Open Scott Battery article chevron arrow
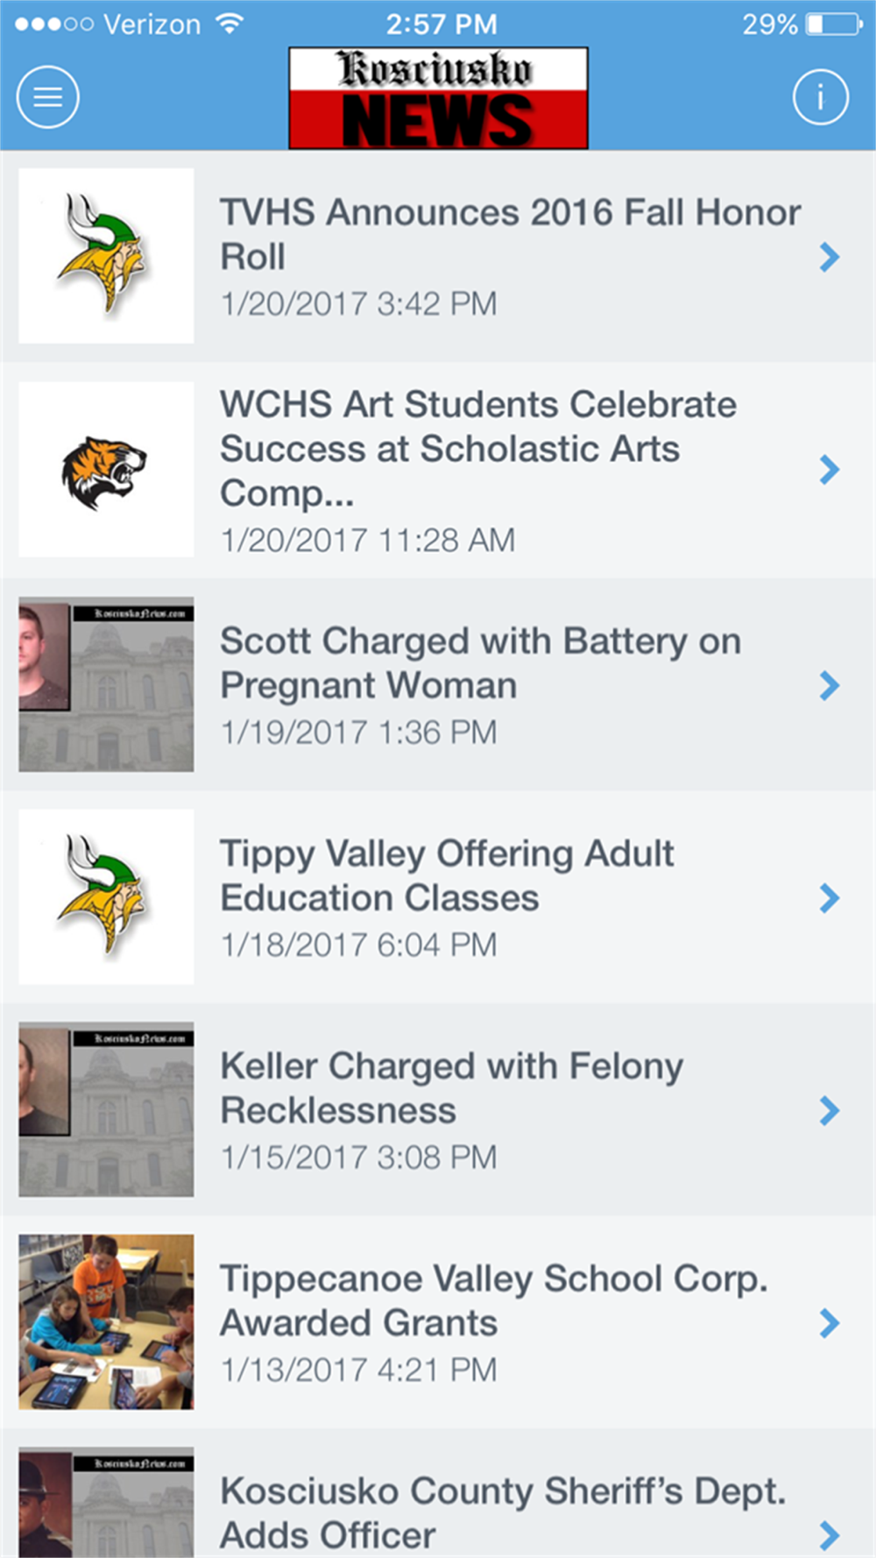The image size is (876, 1558). pyautogui.click(x=829, y=685)
